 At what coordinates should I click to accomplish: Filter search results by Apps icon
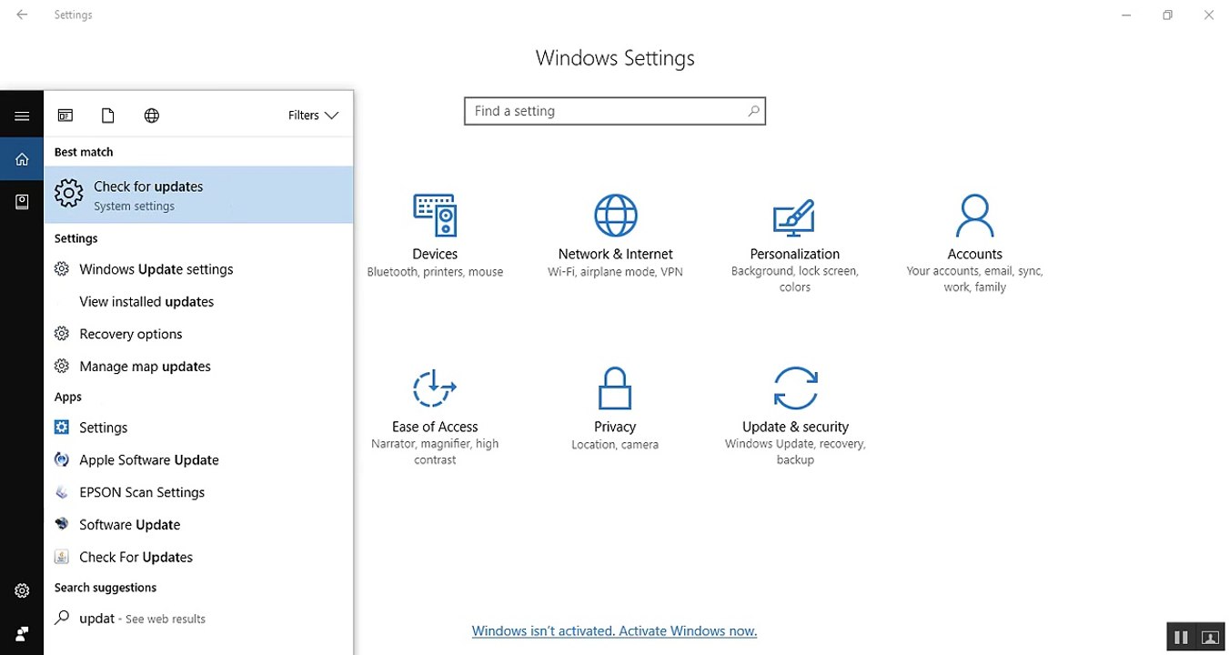tap(65, 116)
